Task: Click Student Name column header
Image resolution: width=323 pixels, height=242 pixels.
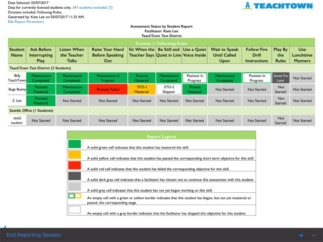Action: 17,55
